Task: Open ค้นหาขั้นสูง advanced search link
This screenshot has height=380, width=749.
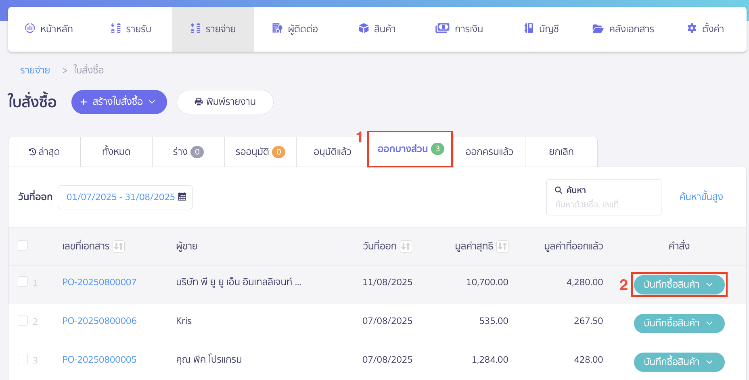Action: coord(701,197)
